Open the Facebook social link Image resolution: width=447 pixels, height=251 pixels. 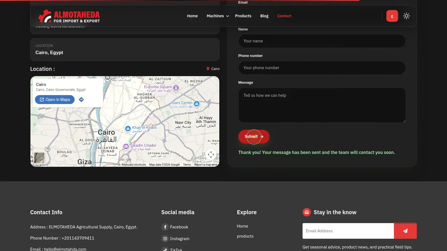[179, 227]
